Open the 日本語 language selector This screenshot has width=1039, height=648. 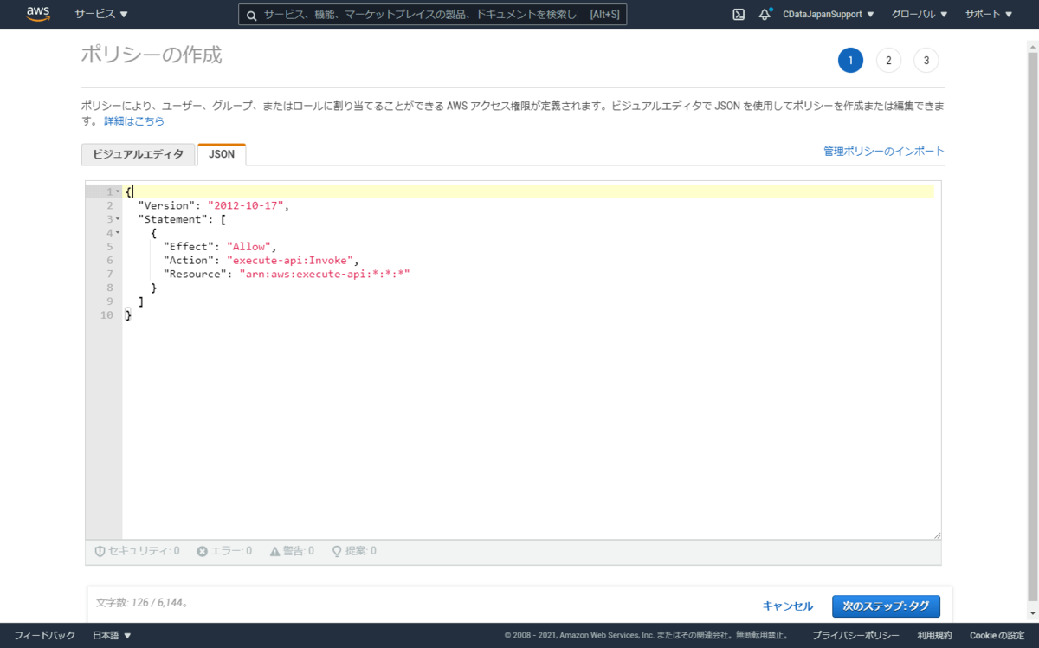coord(113,636)
